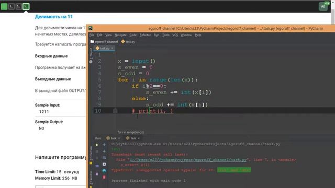Click the Up the stack trace arrow
Screen dimensions: 335x188
pos(104,145)
